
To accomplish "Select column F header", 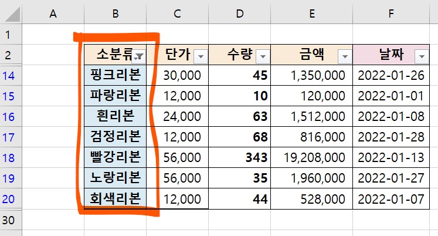I will tap(391, 14).
